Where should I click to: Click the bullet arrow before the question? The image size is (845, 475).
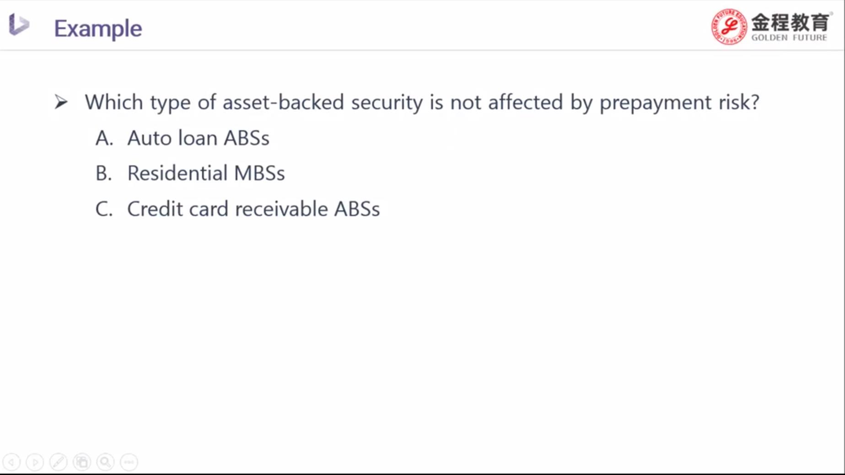[61, 101]
